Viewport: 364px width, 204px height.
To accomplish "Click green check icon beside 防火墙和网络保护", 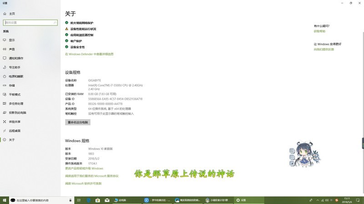I will point(66,23).
